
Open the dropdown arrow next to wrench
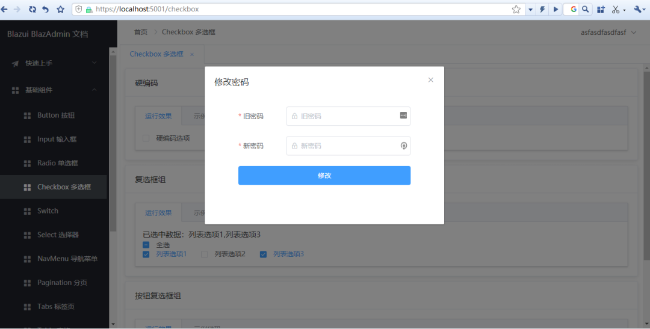644,9
